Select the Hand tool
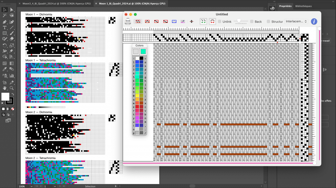Image resolution: width=336 pixels, height=188 pixels. pyautogui.click(x=5, y=88)
